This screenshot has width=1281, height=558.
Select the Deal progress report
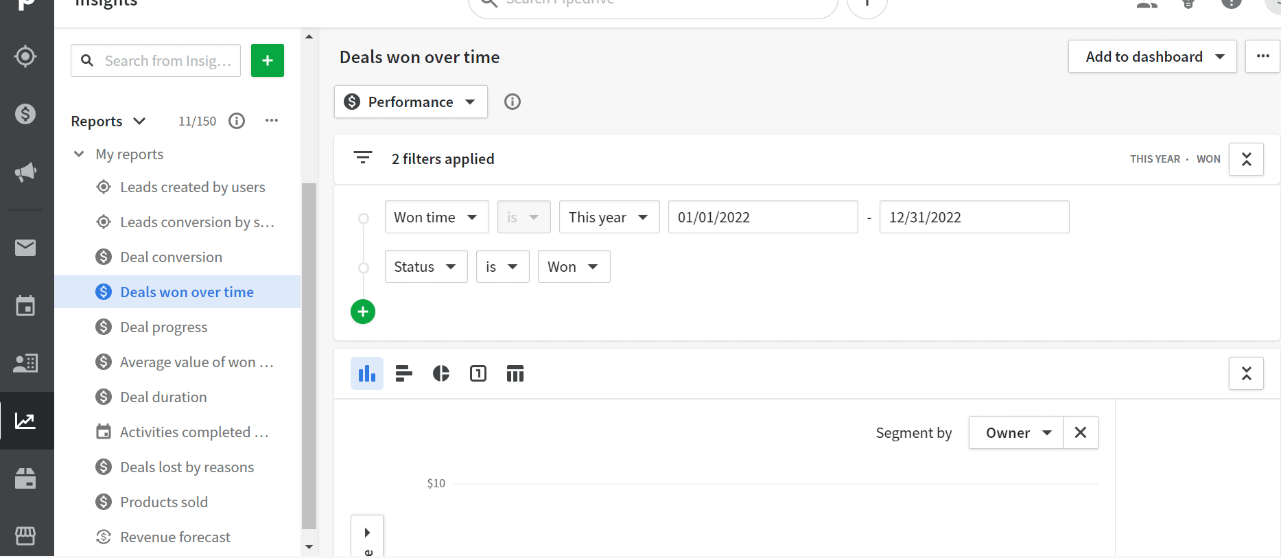pyautogui.click(x=163, y=327)
